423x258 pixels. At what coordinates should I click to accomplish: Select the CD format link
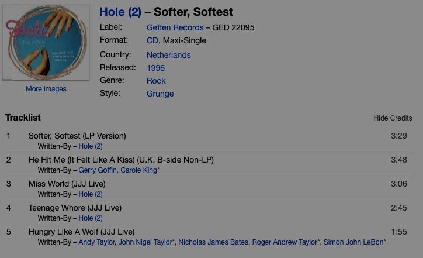pyautogui.click(x=152, y=40)
